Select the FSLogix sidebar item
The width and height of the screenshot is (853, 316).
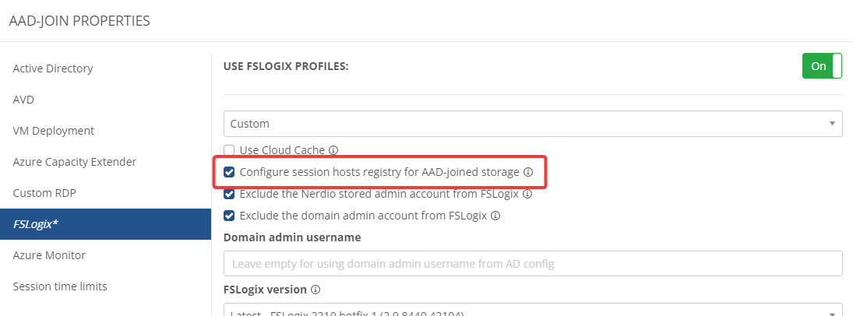tap(36, 224)
